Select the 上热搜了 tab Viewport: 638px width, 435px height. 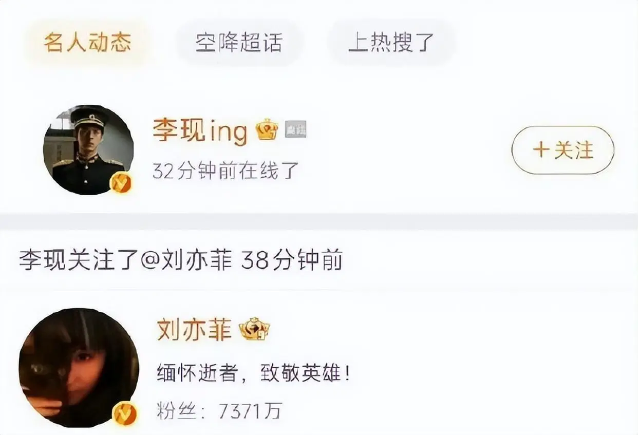click(391, 42)
